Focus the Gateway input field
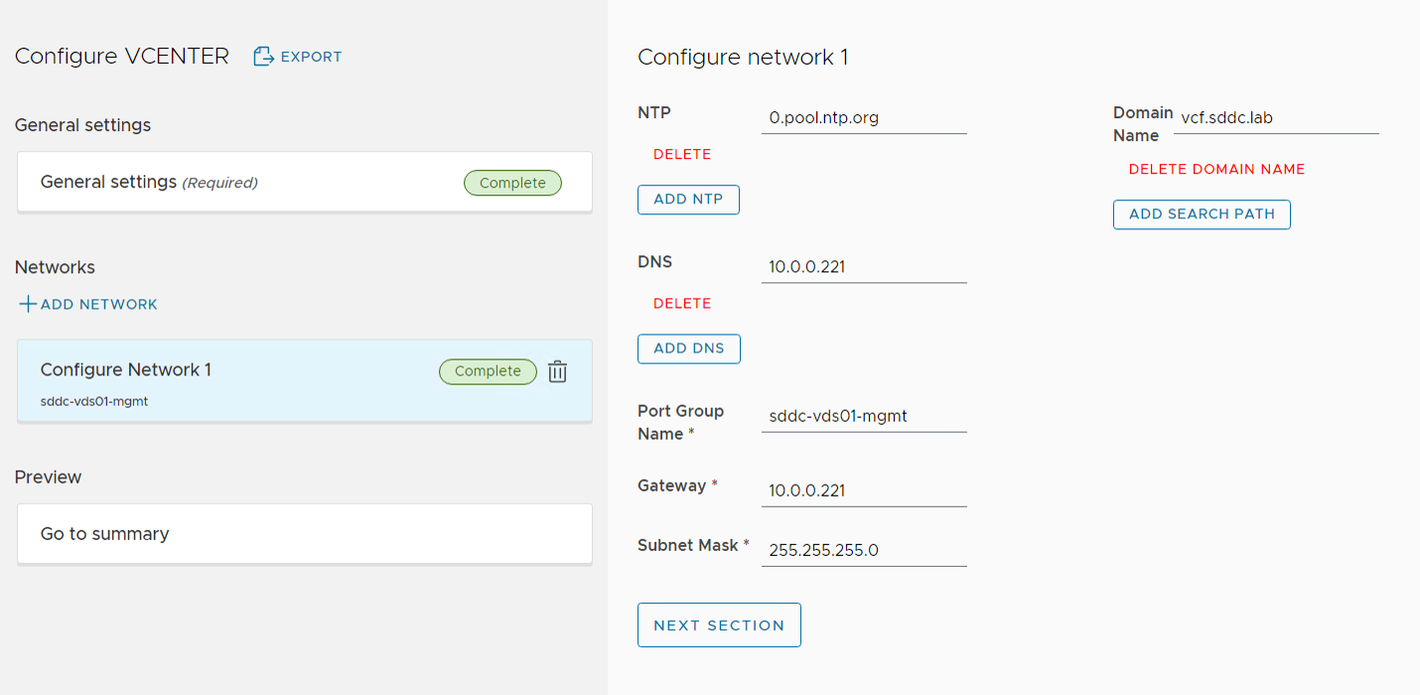This screenshot has width=1420, height=695. coord(863,491)
